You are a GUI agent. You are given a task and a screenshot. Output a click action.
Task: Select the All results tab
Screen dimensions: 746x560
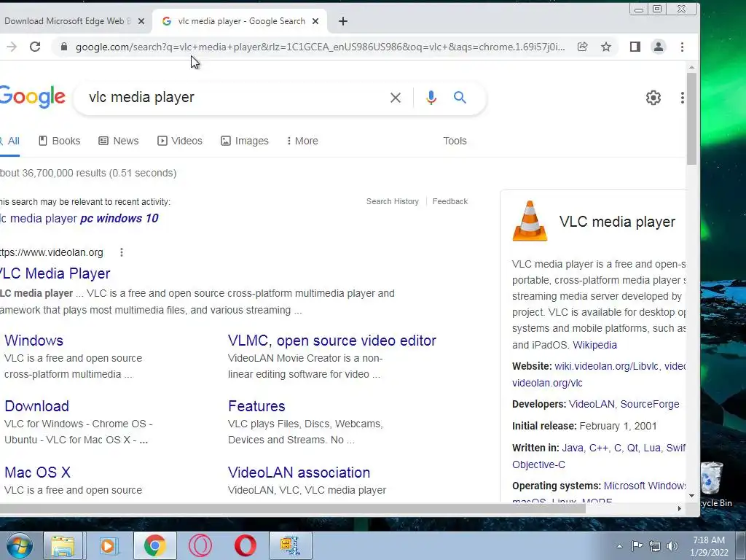click(9, 141)
